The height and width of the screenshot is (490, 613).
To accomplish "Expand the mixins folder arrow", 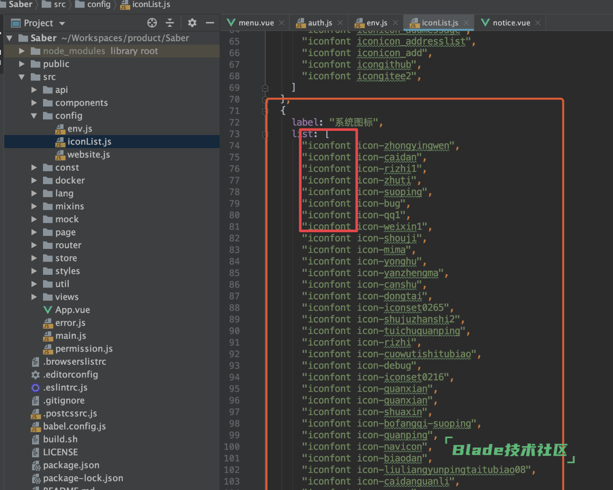I will coord(34,206).
